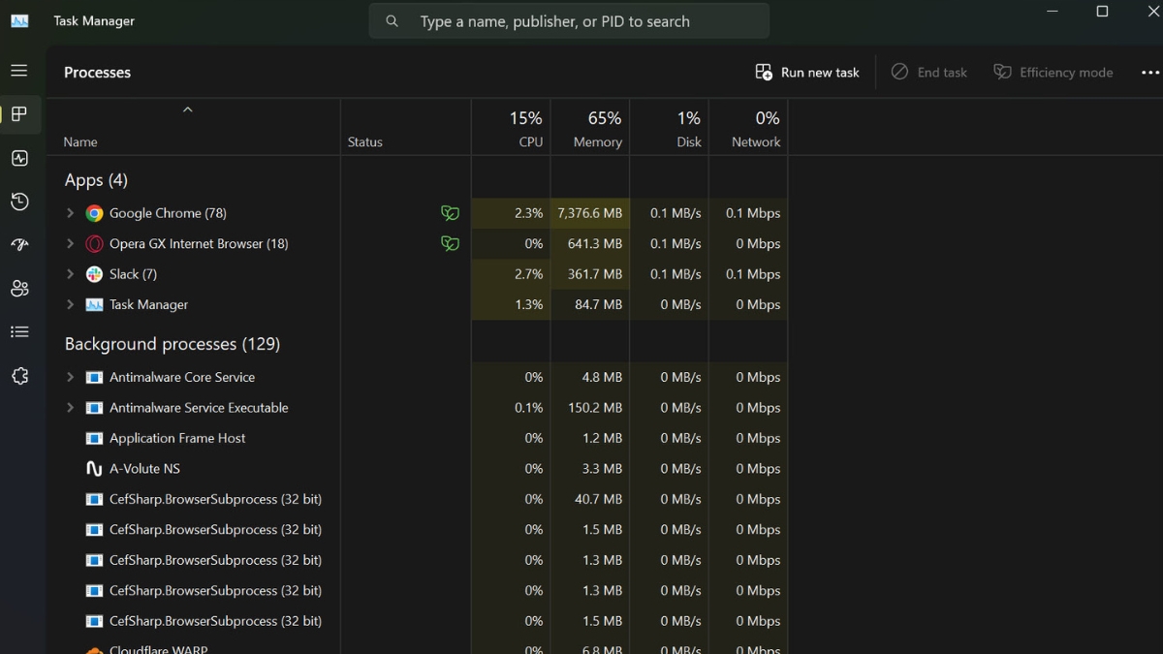Go to Startup apps page
1163x654 pixels.
pyautogui.click(x=19, y=245)
